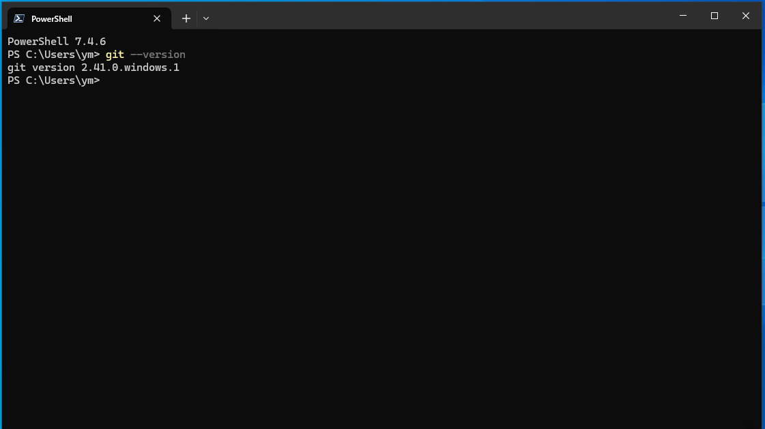765x429 pixels.
Task: Select the PowerShell tab
Action: click(x=89, y=18)
